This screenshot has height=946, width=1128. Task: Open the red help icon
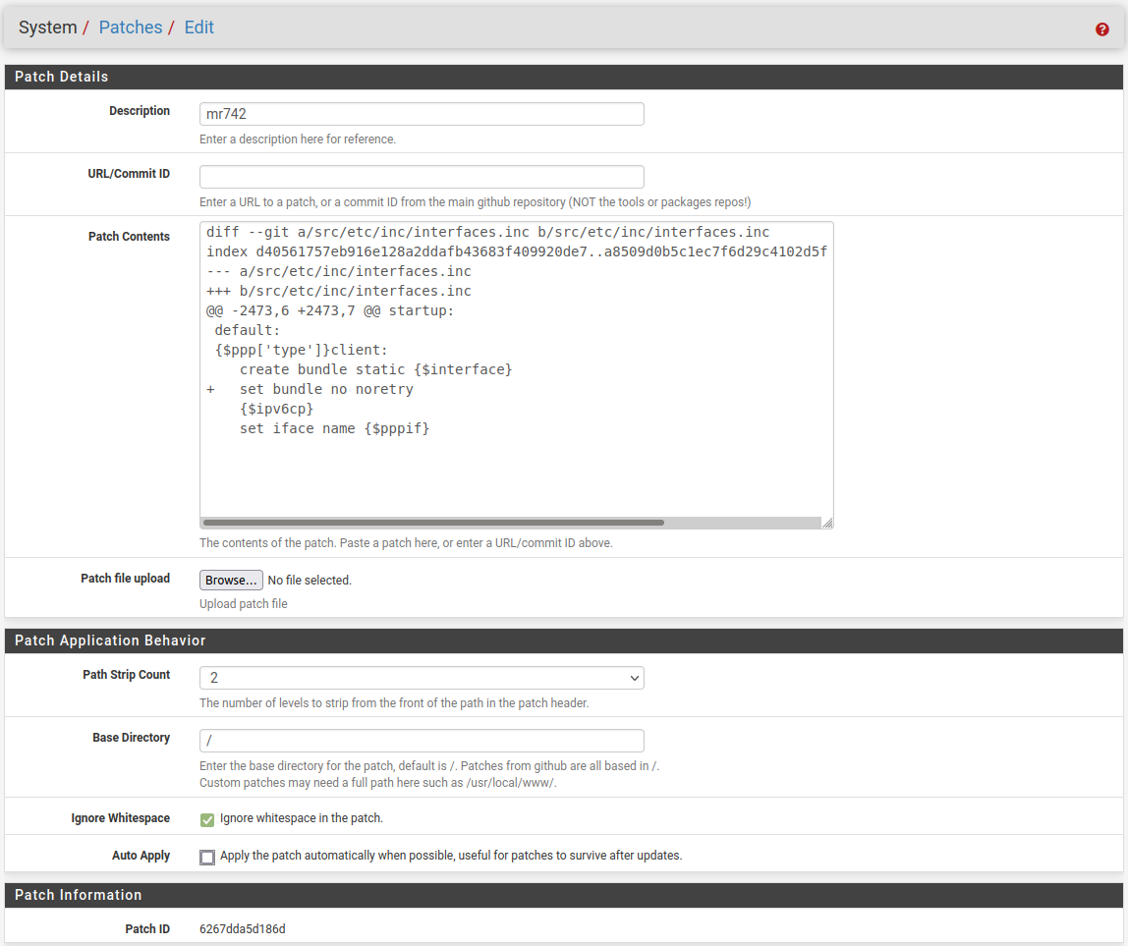tap(1101, 28)
